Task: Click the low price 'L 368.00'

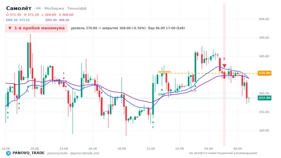Action: tap(49, 14)
